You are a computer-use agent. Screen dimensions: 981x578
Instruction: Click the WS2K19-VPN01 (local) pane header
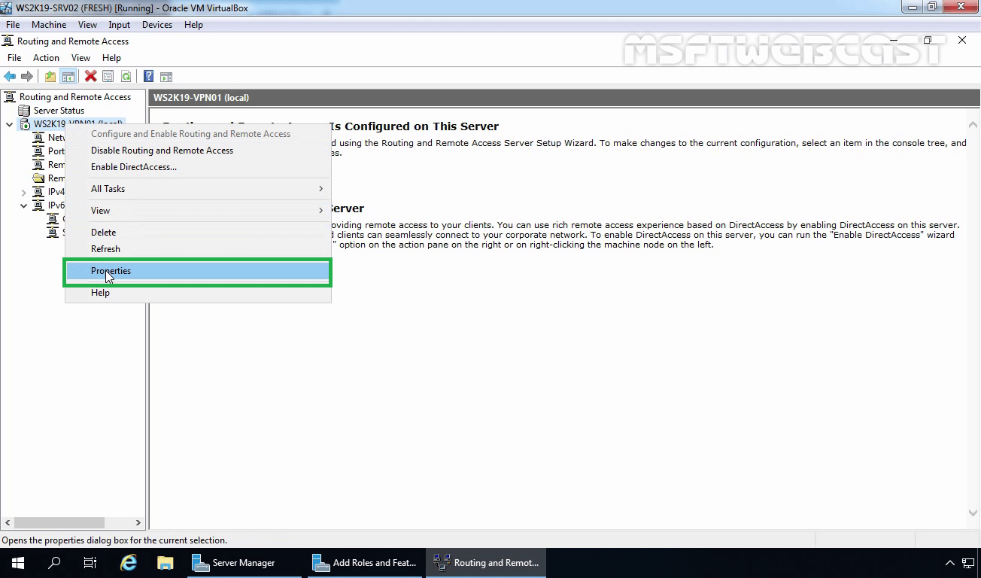click(x=564, y=97)
